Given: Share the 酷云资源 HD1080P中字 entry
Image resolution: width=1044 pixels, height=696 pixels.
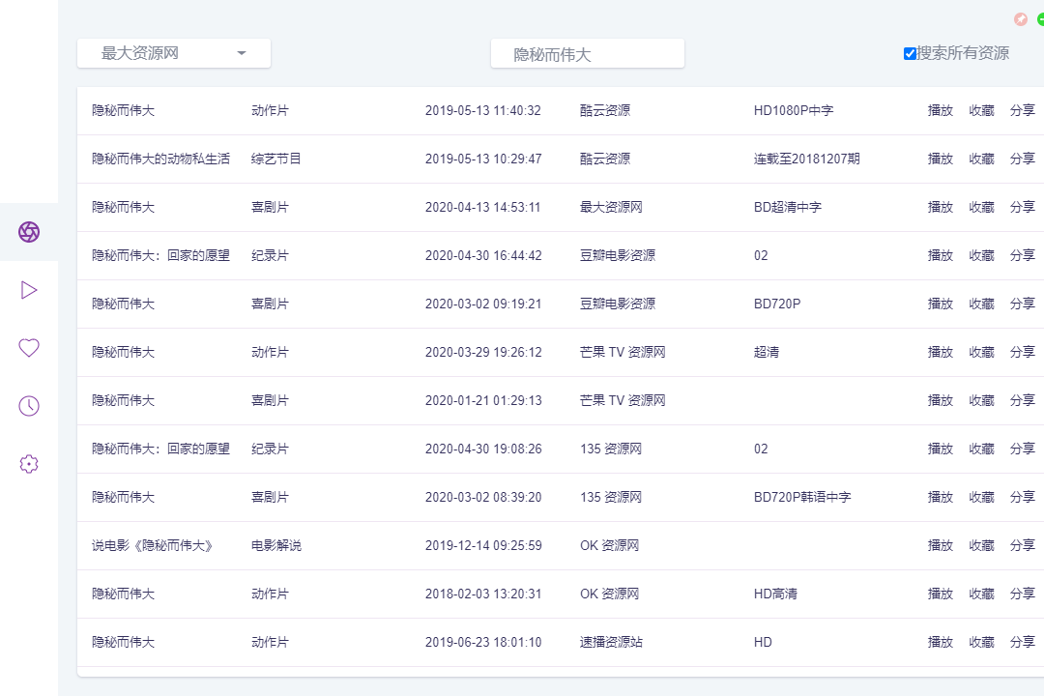Looking at the screenshot, I should coord(1022,110).
